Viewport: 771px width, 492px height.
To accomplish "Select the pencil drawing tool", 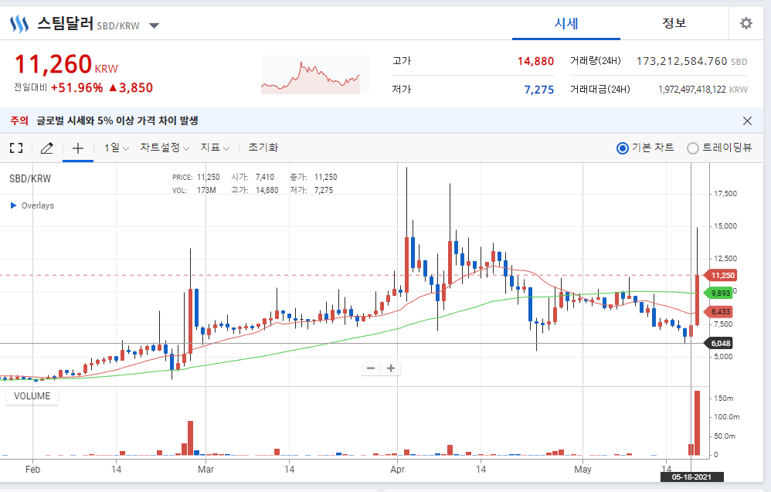I will [46, 148].
